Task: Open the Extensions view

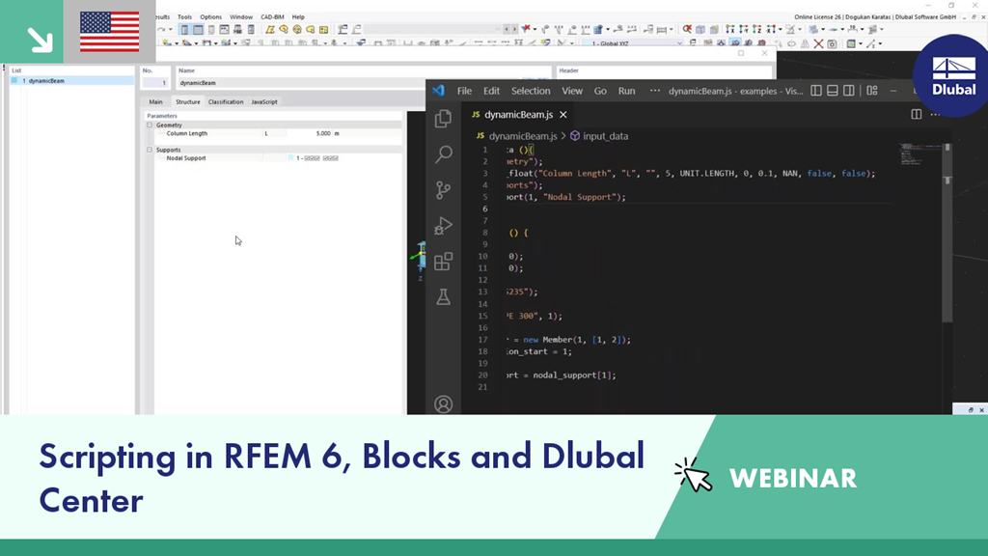Action: coord(442,262)
